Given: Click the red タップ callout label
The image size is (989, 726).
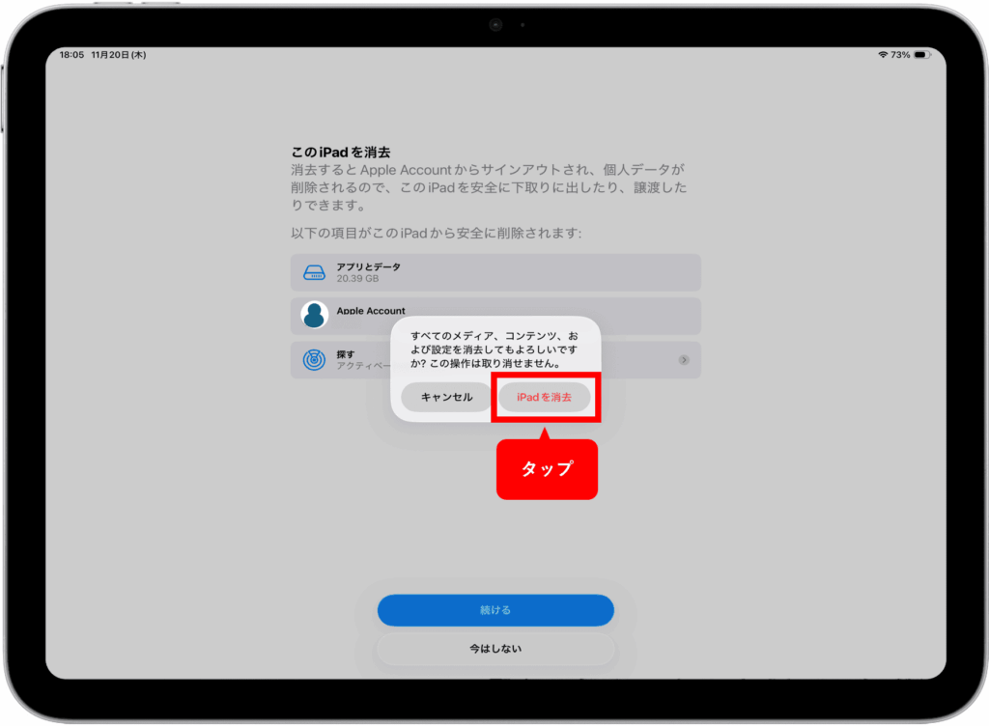Looking at the screenshot, I should pyautogui.click(x=547, y=470).
